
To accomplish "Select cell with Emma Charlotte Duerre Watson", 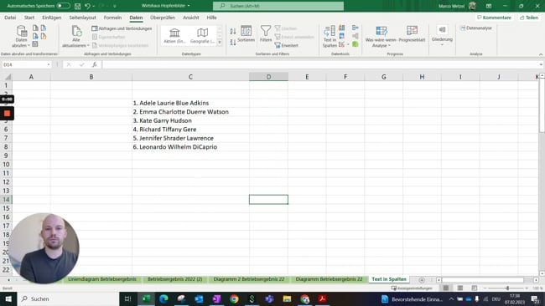I will tap(190, 111).
